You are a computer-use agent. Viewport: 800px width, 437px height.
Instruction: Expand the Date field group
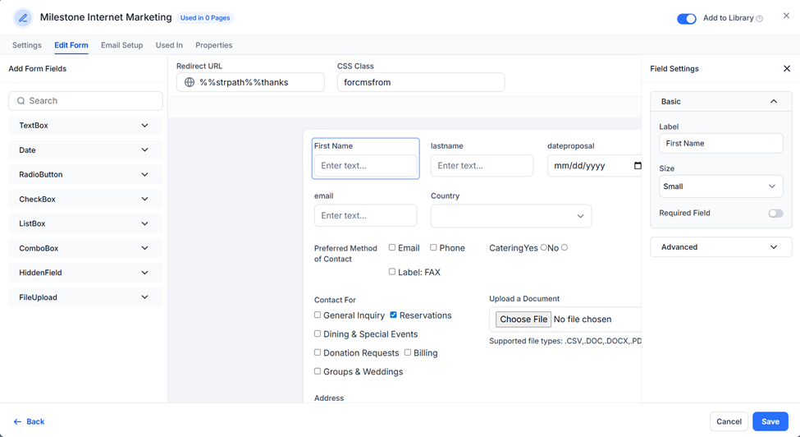(85, 150)
